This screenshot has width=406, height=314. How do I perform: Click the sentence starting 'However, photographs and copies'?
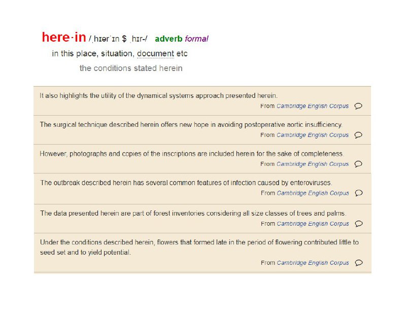(192, 154)
